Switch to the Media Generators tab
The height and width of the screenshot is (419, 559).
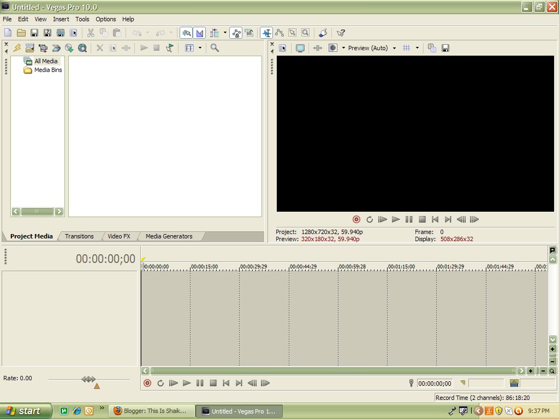tap(169, 236)
